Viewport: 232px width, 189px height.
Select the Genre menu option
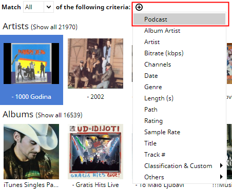click(179, 87)
